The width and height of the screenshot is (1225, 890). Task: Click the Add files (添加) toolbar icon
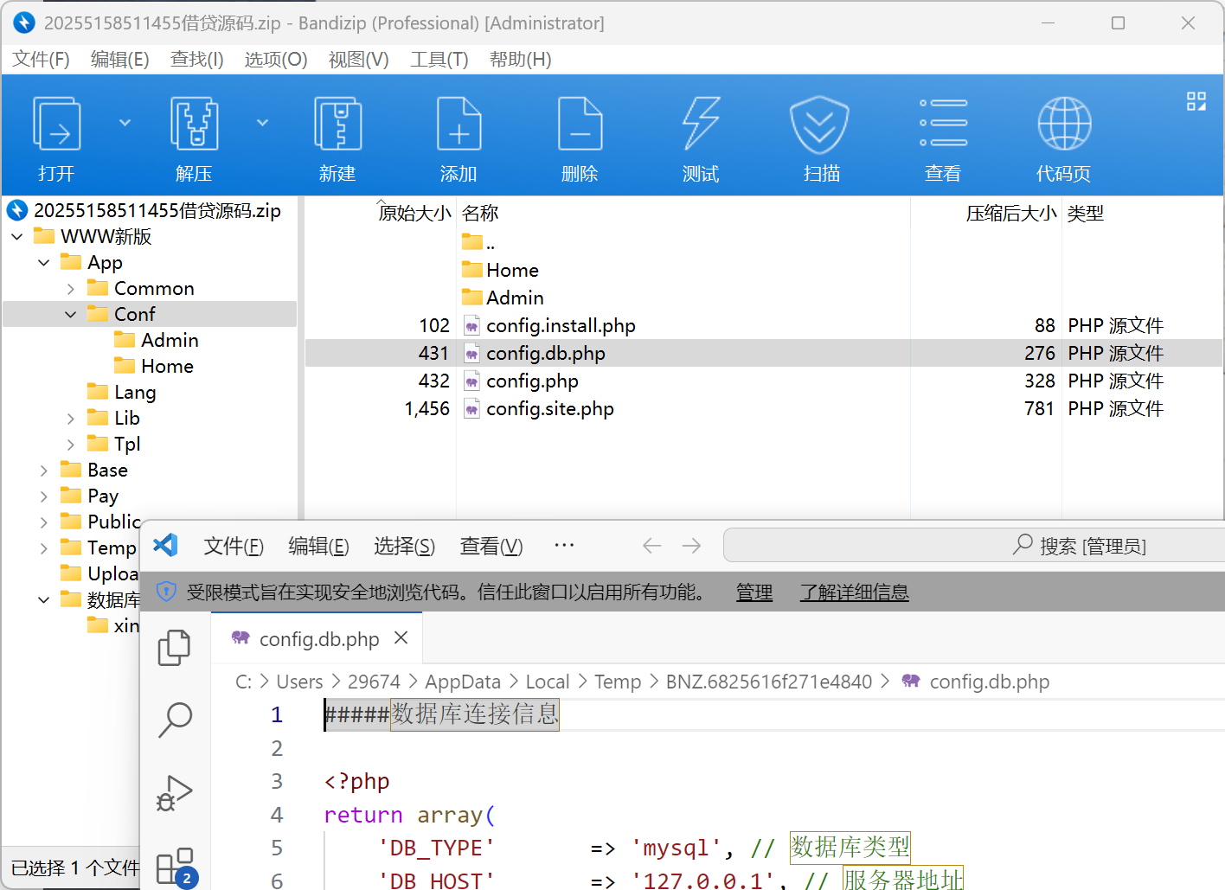click(x=459, y=124)
